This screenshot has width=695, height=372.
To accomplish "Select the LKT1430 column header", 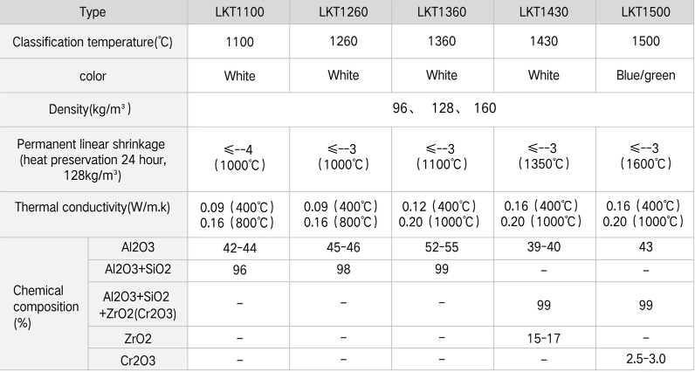I will pyautogui.click(x=544, y=12).
